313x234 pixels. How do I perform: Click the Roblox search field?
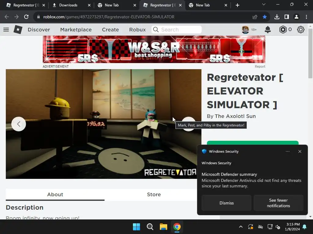[x=176, y=30]
